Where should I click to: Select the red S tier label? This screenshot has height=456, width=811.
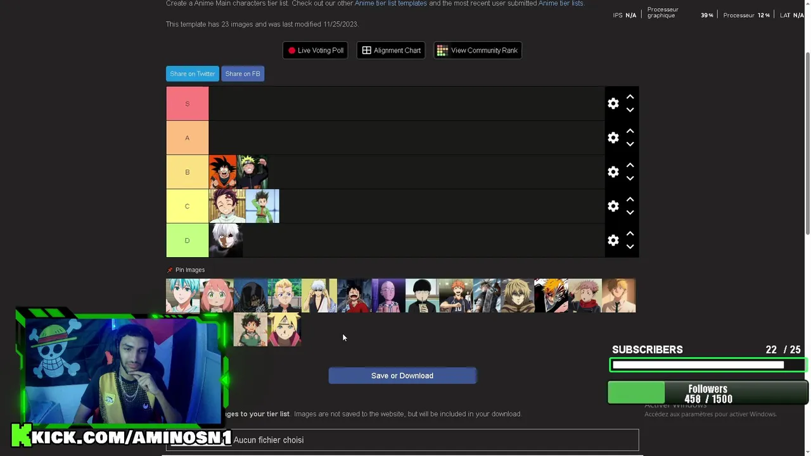click(187, 103)
